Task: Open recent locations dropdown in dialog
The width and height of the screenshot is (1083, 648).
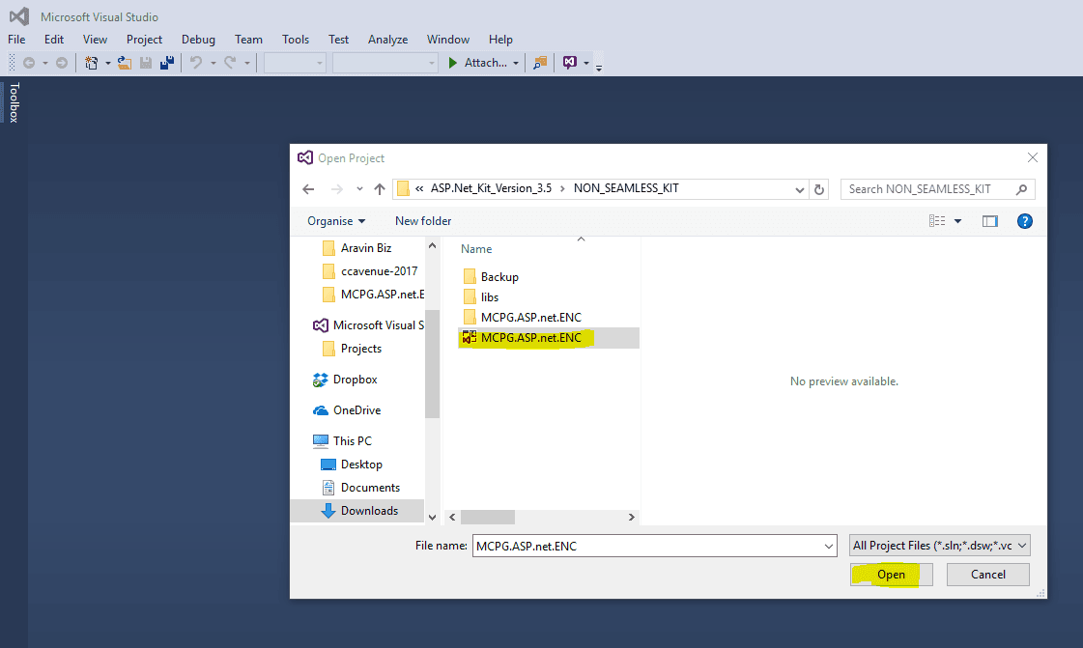Action: click(x=359, y=189)
